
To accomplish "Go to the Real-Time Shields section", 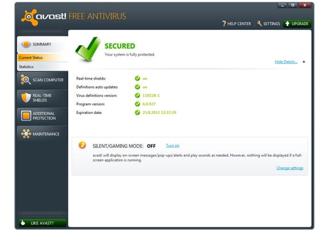I will 42,98.
